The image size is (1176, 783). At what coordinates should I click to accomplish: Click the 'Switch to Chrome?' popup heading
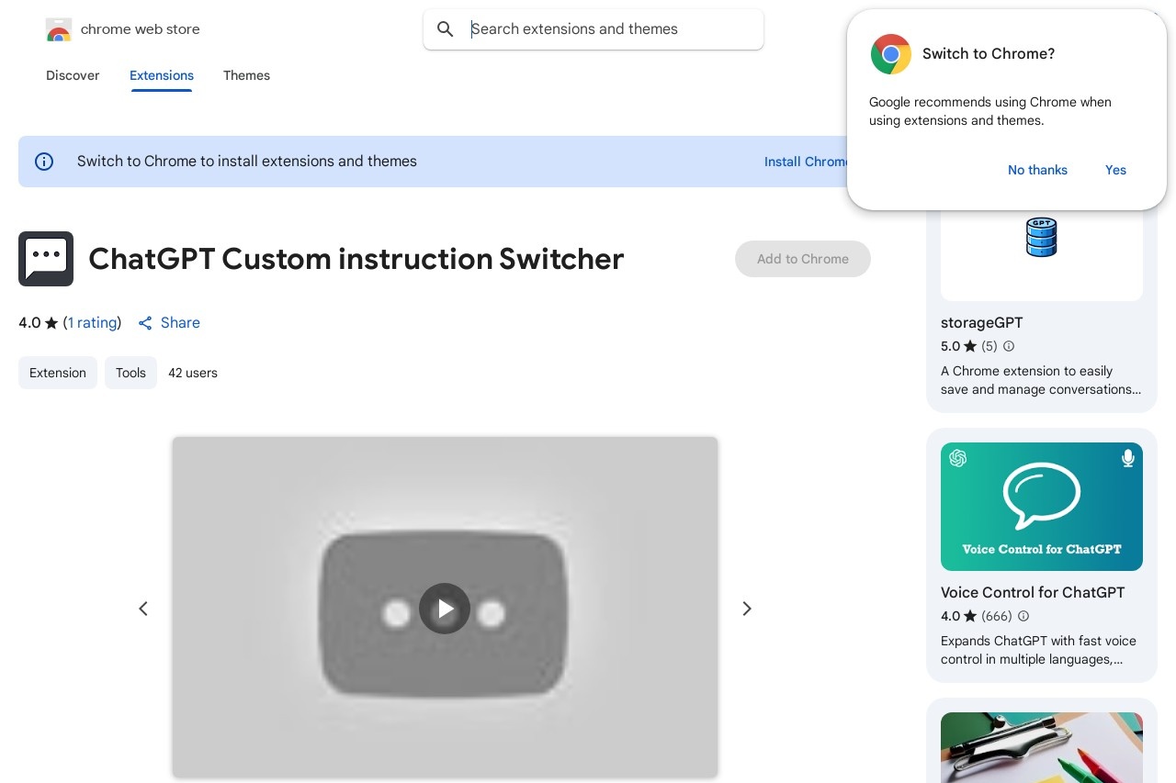[989, 54]
